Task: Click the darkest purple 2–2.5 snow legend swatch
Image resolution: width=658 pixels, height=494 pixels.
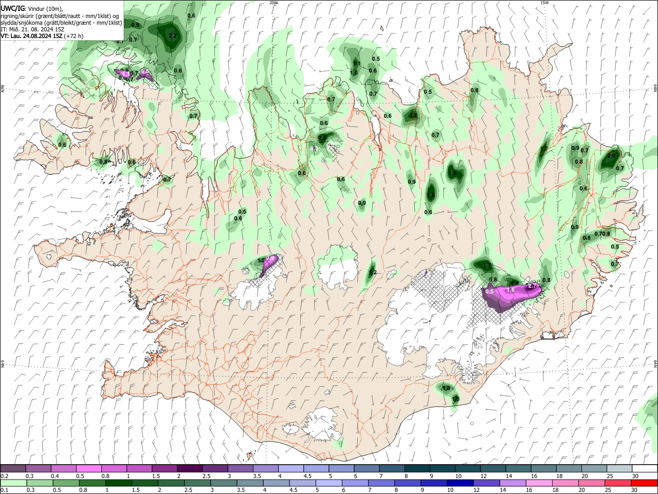Action: tap(189, 468)
